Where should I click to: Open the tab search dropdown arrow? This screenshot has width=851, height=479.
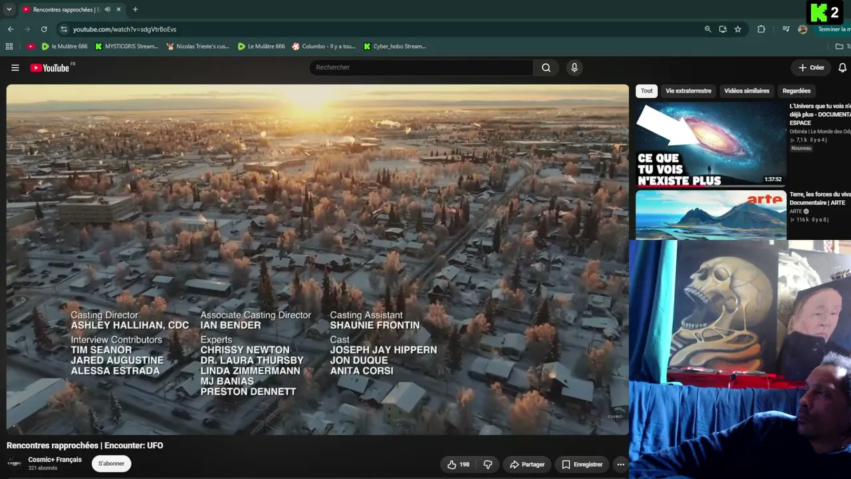(9, 9)
